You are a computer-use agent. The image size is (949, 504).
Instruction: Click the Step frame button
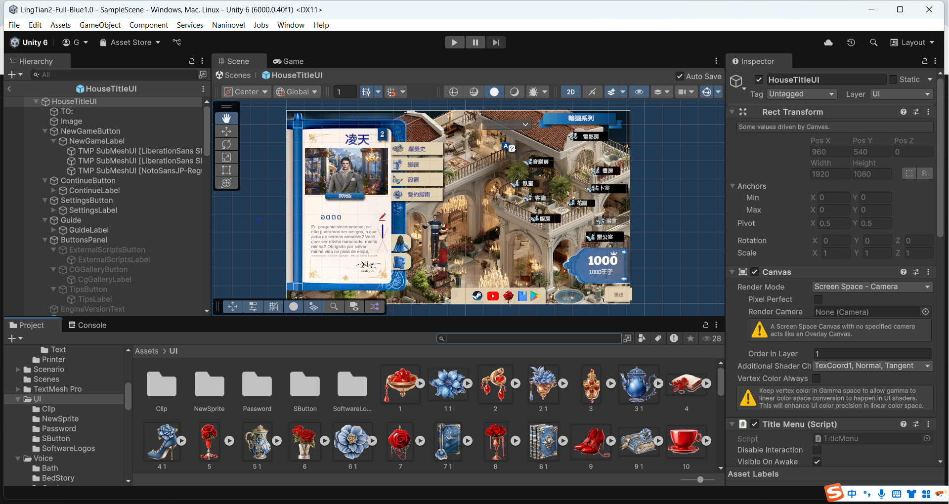(496, 42)
